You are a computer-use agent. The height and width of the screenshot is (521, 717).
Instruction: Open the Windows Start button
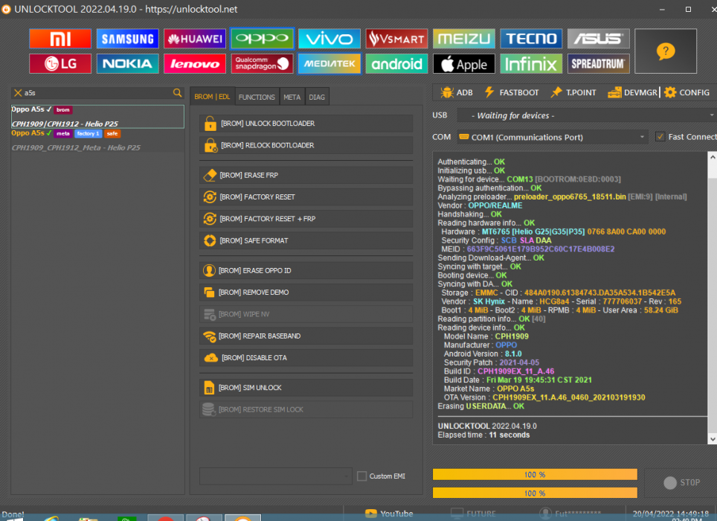pyautogui.click(x=13, y=520)
